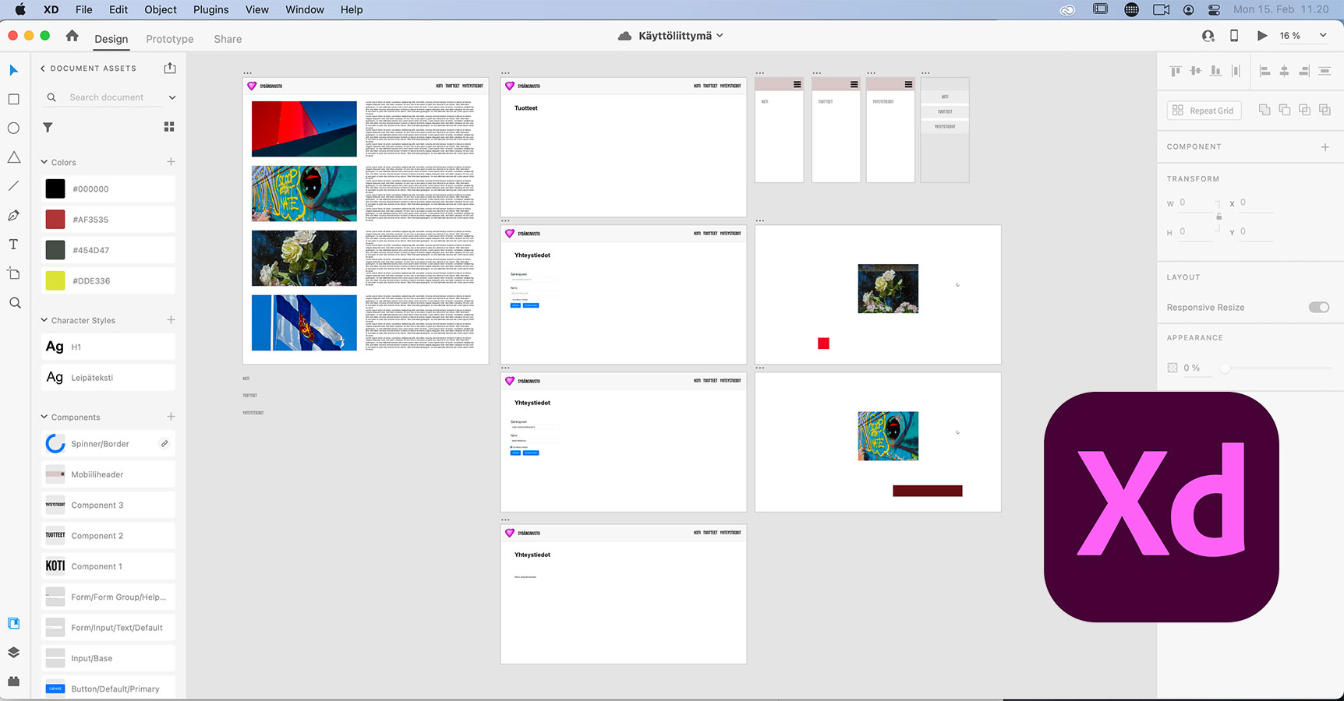This screenshot has height=701, width=1344.
Task: Click the lock aspect ratio icon
Action: click(1219, 217)
